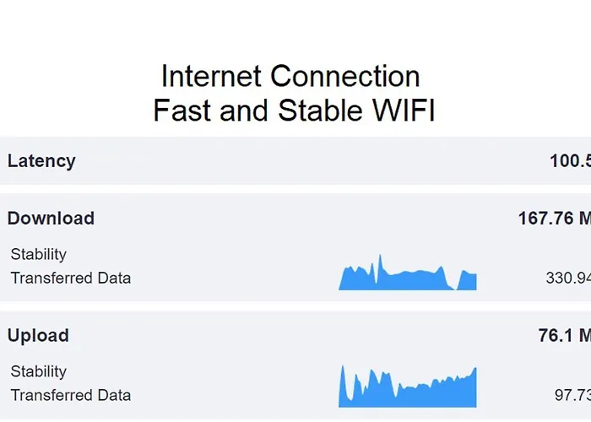Screen dimensions: 591x422
Task: Select the Download section heading
Action: [51, 218]
